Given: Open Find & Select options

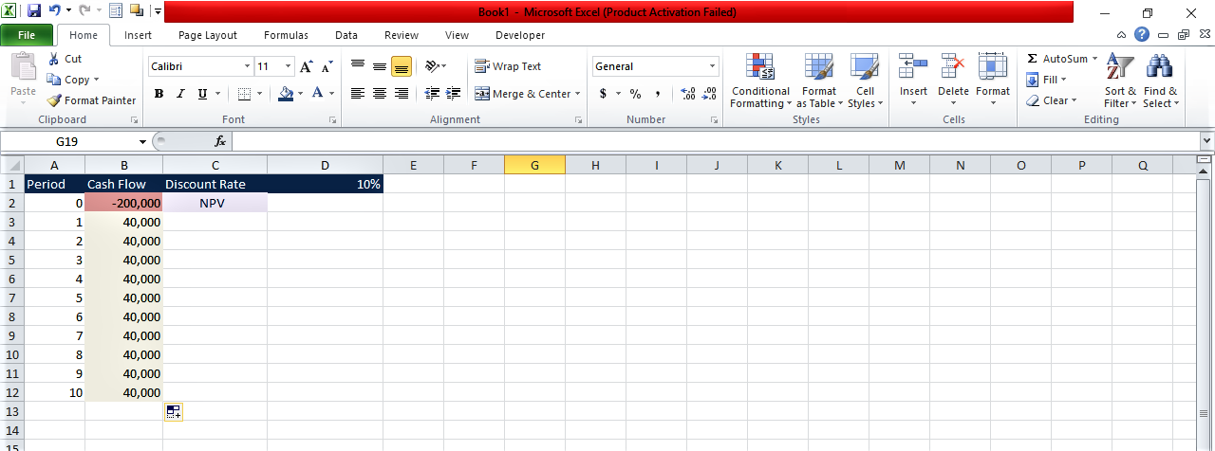Looking at the screenshot, I should click(x=1161, y=81).
